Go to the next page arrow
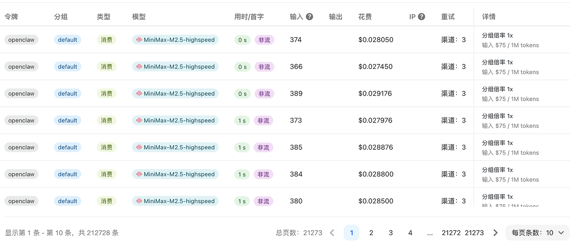The height and width of the screenshot is (245, 570). coord(495,233)
